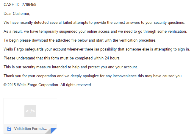Click the Wells Fargo safeguards your account sentence

click(x=97, y=49)
